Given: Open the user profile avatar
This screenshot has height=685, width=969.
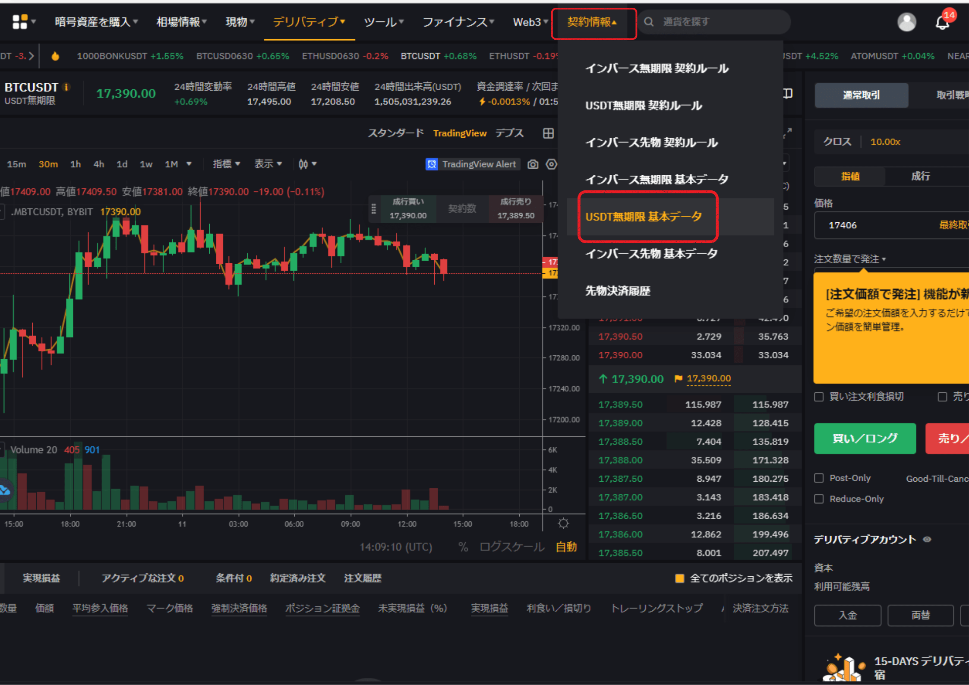Looking at the screenshot, I should 906,22.
